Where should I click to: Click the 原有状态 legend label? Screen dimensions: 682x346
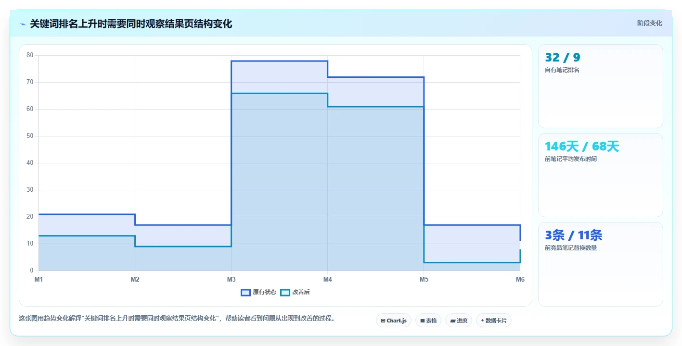(x=264, y=292)
